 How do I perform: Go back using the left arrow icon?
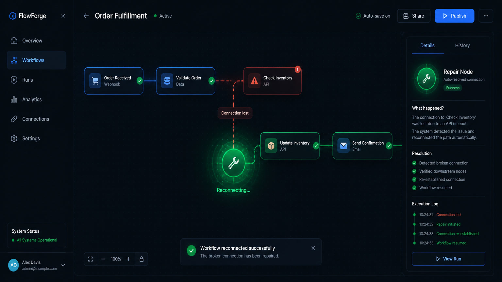click(86, 16)
